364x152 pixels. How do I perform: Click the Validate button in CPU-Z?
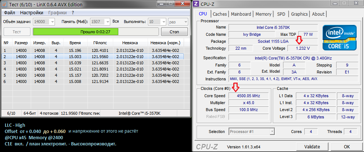click(x=312, y=147)
